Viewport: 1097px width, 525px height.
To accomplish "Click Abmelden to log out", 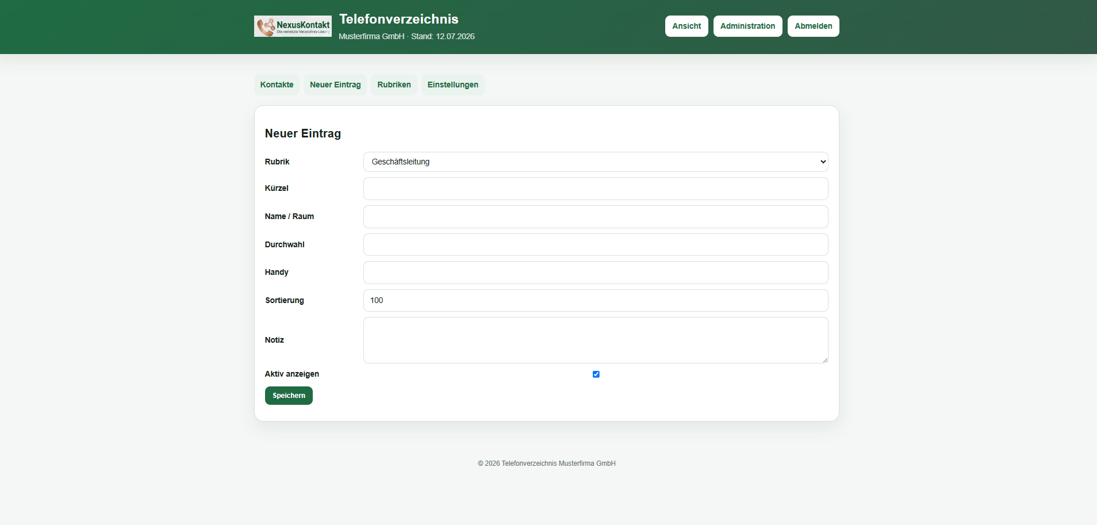I will tap(813, 26).
